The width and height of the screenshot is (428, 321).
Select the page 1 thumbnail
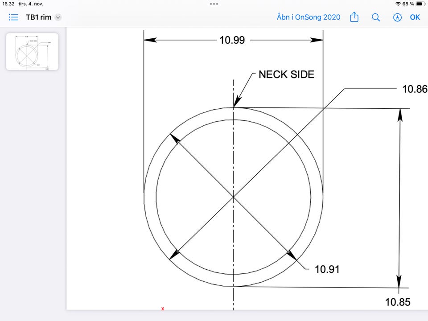32,52
